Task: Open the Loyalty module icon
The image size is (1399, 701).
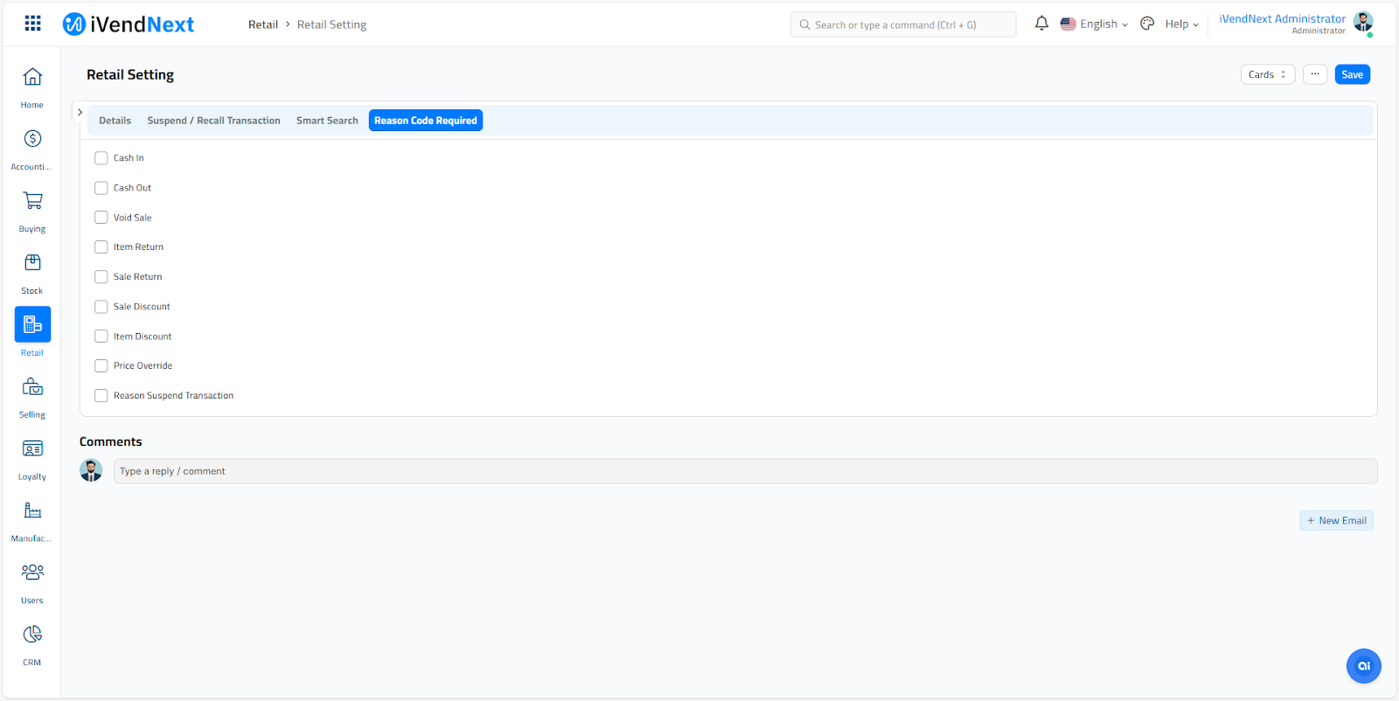Action: [x=32, y=449]
